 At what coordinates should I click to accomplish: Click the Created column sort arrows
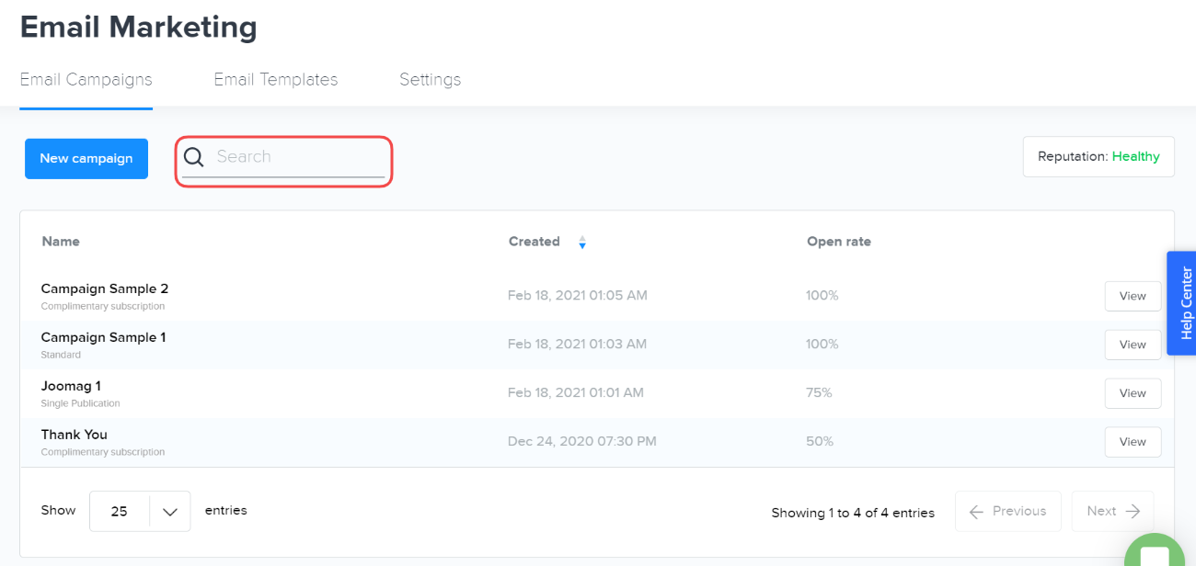click(581, 243)
